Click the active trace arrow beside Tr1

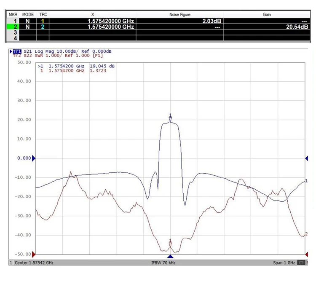tap(11, 51)
